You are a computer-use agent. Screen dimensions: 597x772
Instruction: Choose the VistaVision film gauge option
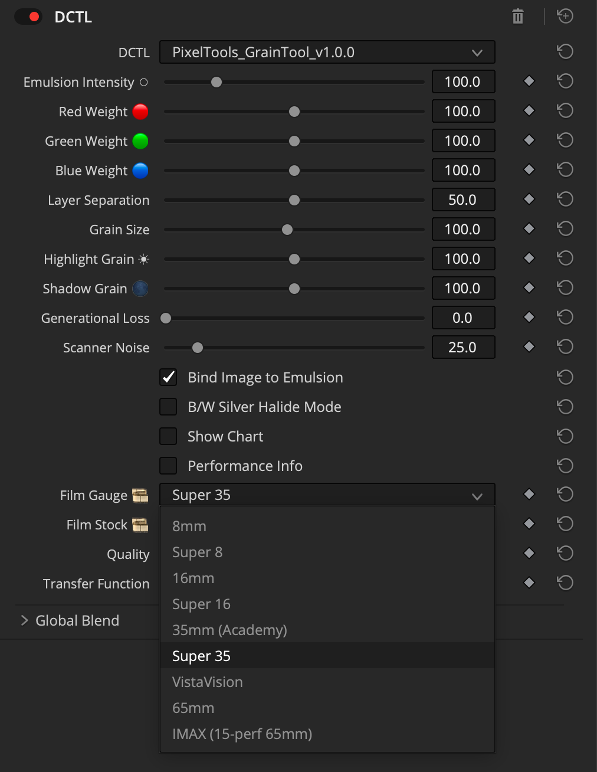click(207, 682)
